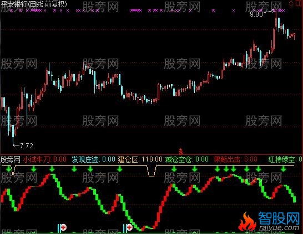This screenshot has width=303, height=234.
Task: Click the 股旁网 indicator name label
Action: [11, 159]
